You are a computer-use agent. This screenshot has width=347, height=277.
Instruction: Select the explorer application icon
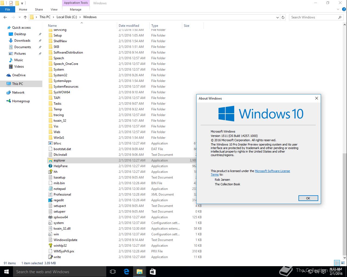(50, 160)
